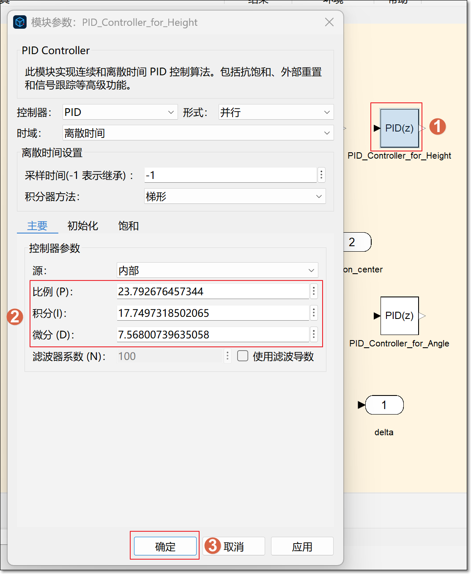This screenshot has width=471, height=574.
Task: Switch to the 初始化 tab
Action: pos(83,226)
